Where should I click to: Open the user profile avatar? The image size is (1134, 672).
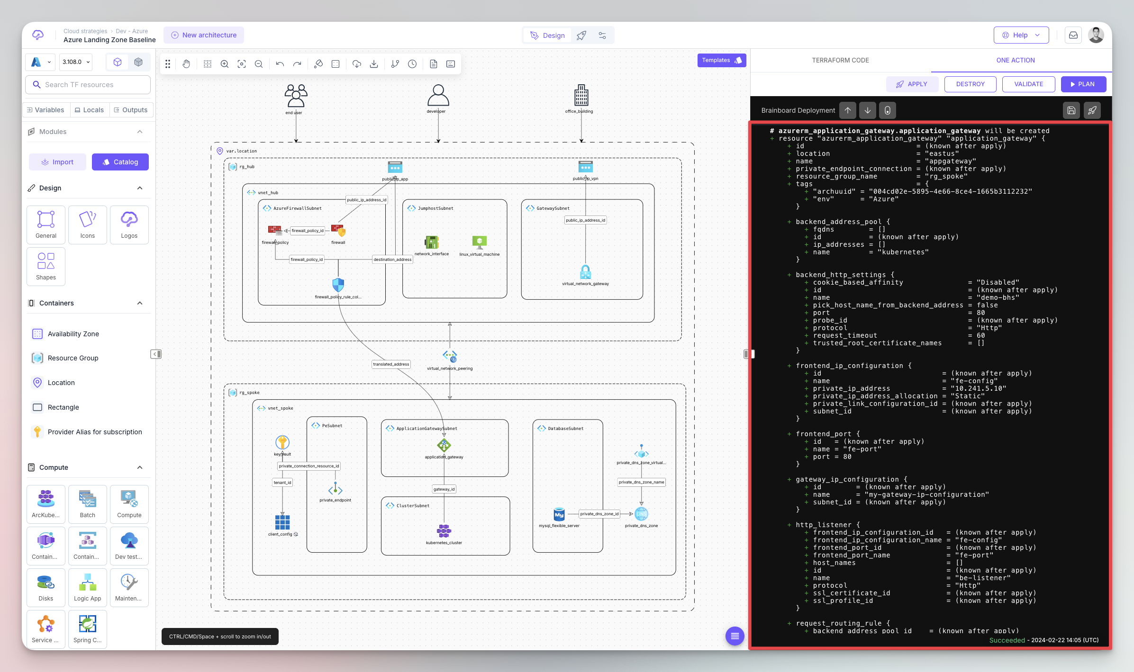coord(1096,35)
